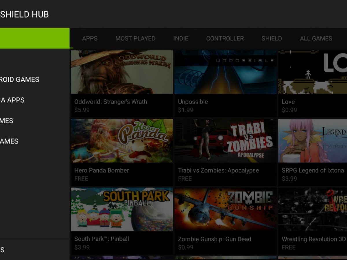Select the Hero Panda Bomber artwork
The height and width of the screenshot is (260, 347).
point(122,141)
